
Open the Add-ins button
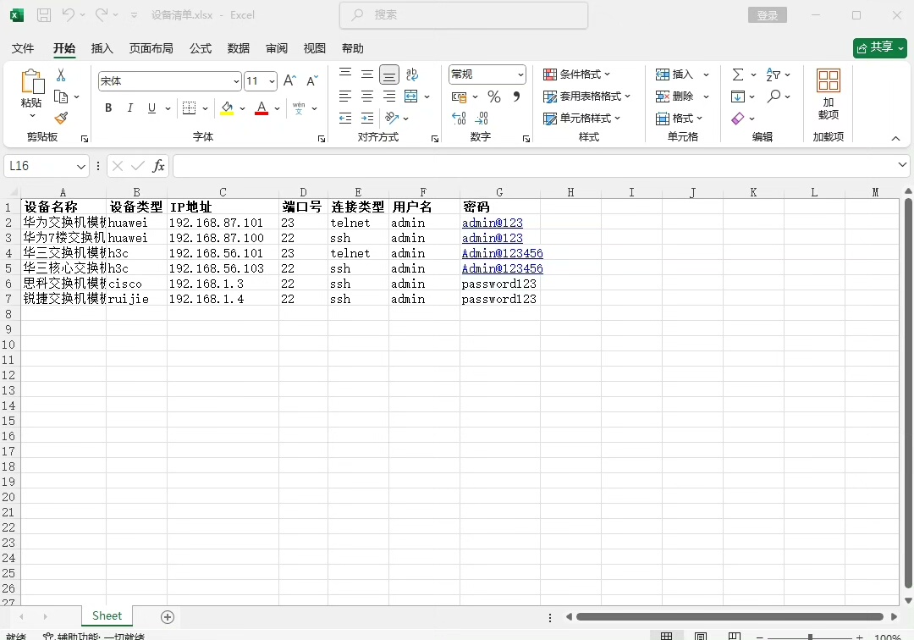click(x=828, y=94)
